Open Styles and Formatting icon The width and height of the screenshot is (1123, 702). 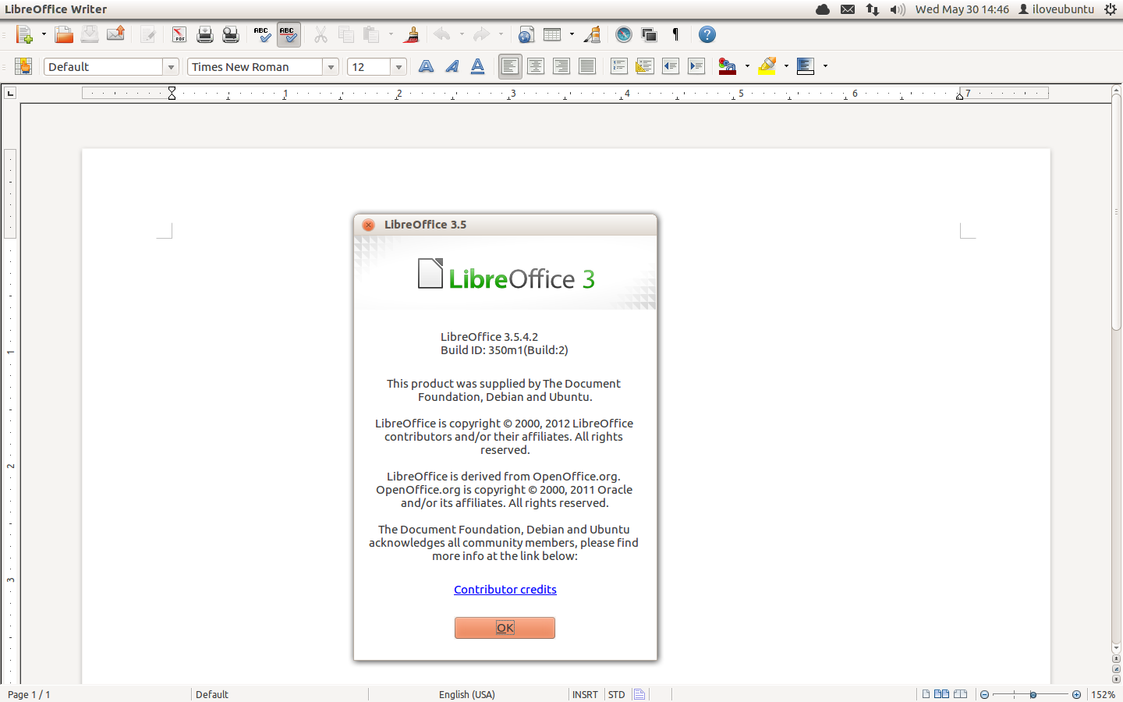(x=23, y=66)
